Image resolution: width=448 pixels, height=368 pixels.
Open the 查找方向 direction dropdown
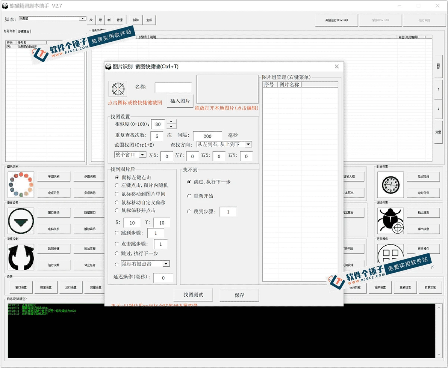(x=248, y=144)
